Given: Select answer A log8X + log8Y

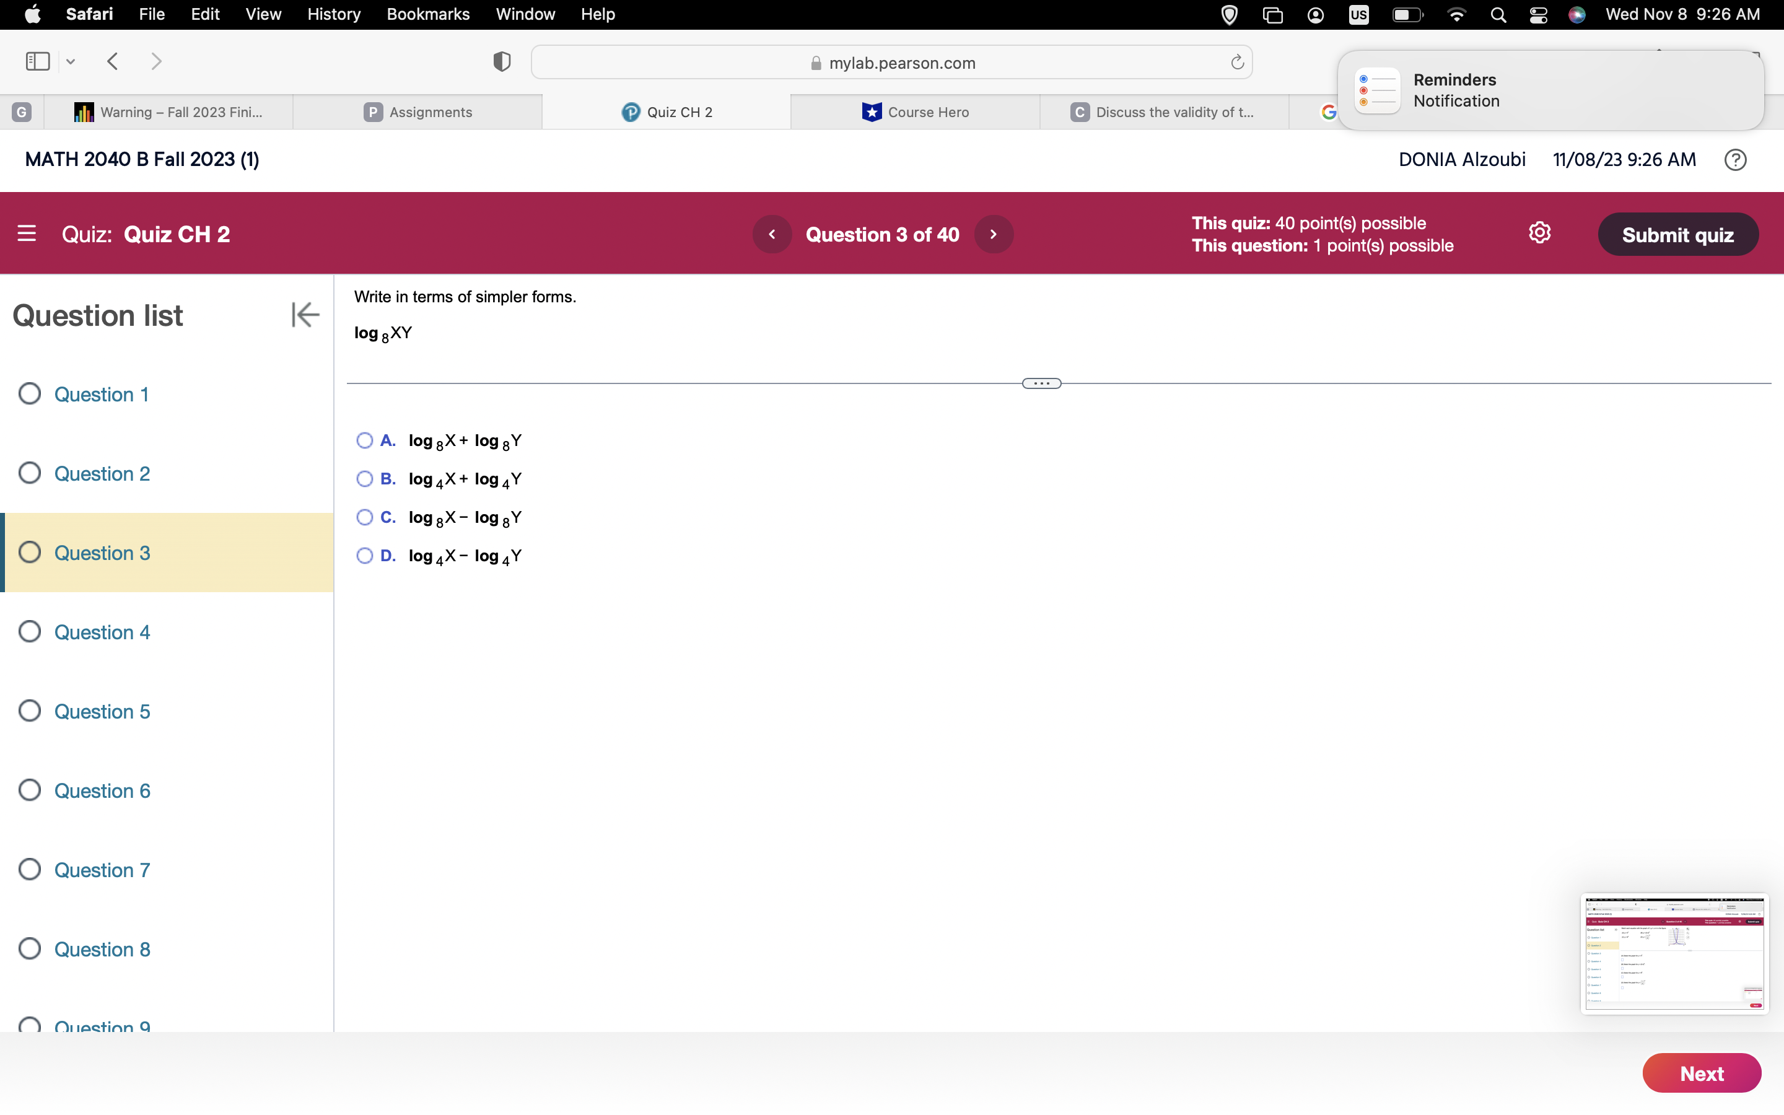Looking at the screenshot, I should pyautogui.click(x=365, y=441).
